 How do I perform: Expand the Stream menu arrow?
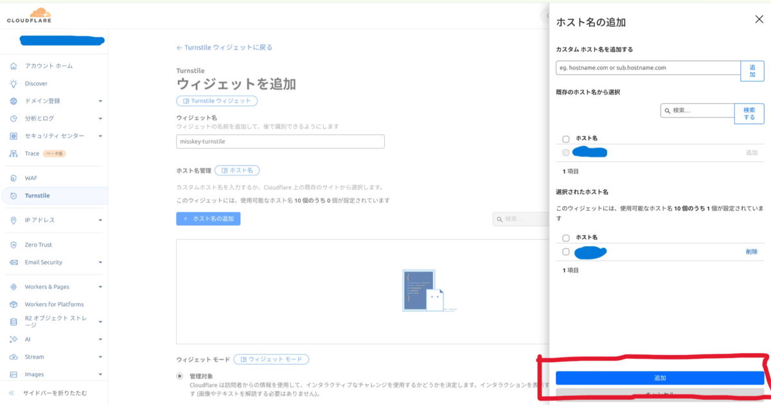100,357
